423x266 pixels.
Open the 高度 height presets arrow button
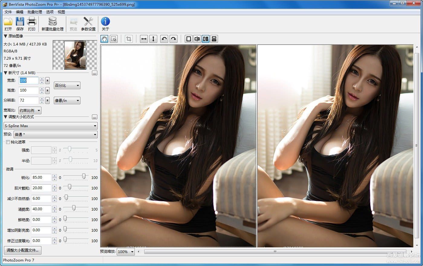(47, 90)
